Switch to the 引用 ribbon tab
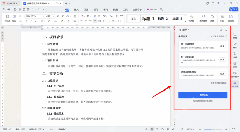 click(x=96, y=10)
